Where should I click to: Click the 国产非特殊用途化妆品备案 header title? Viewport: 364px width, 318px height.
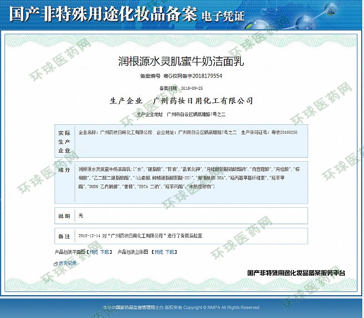(x=103, y=15)
